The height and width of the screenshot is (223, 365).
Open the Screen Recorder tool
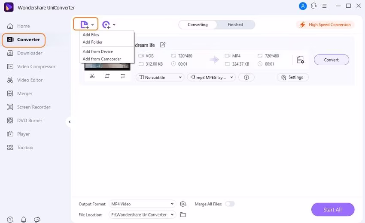[29, 107]
